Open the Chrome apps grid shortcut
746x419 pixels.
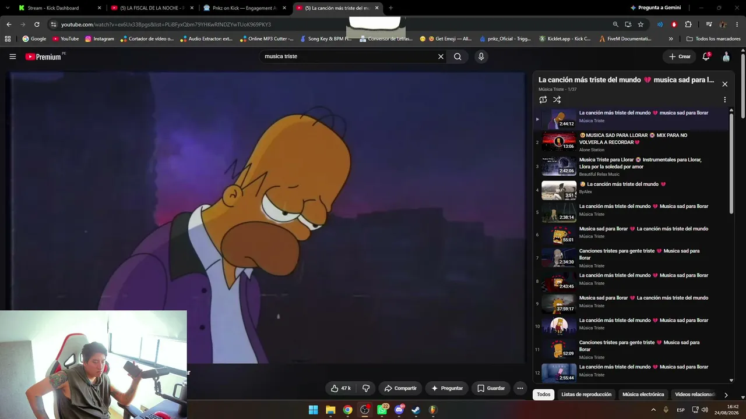tap(8, 39)
